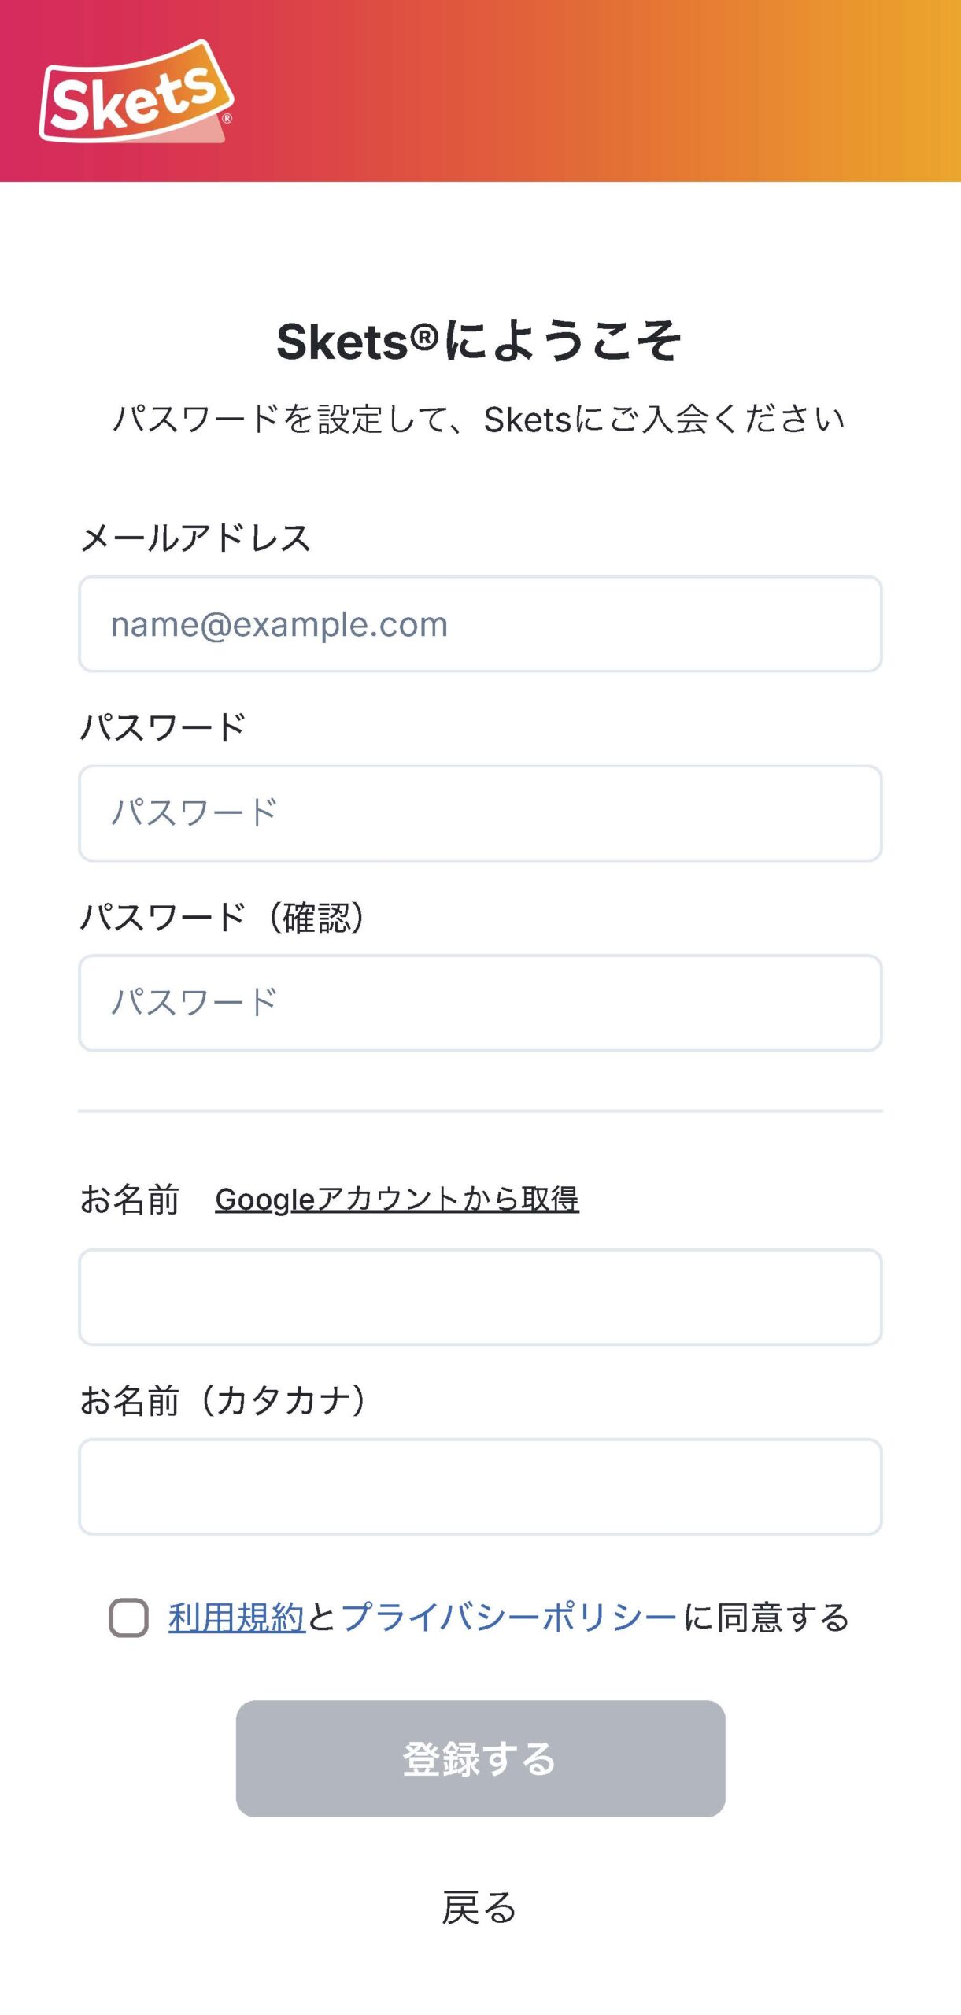Click the Skets®にようこそ heading
The height and width of the screenshot is (2015, 961).
click(479, 342)
